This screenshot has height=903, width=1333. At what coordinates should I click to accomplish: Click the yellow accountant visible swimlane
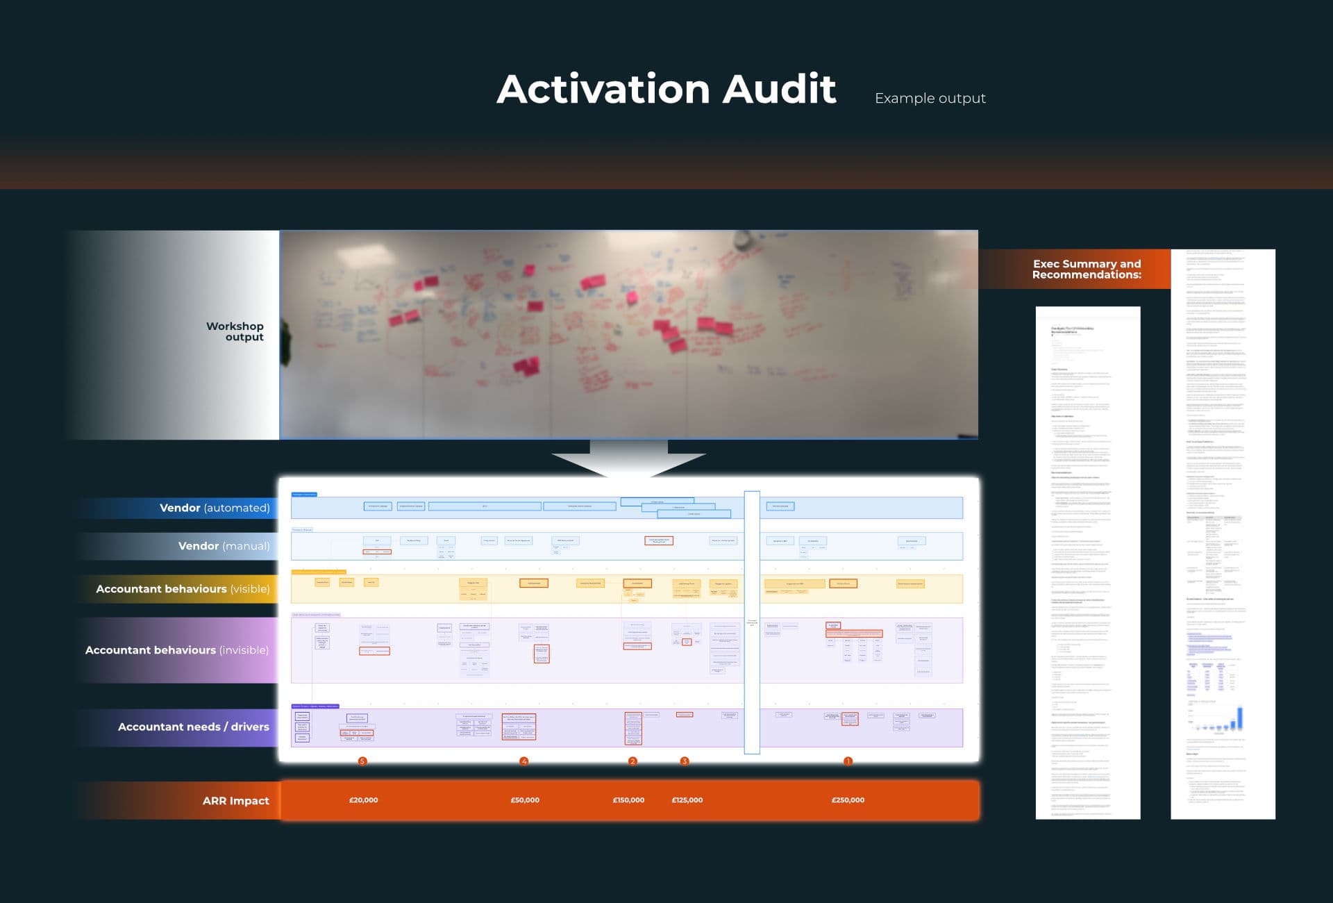(627, 588)
